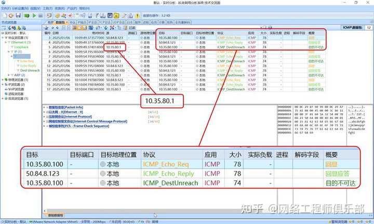Sort by the 协议 column header
This screenshot has width=374, height=224.
click(221, 32)
